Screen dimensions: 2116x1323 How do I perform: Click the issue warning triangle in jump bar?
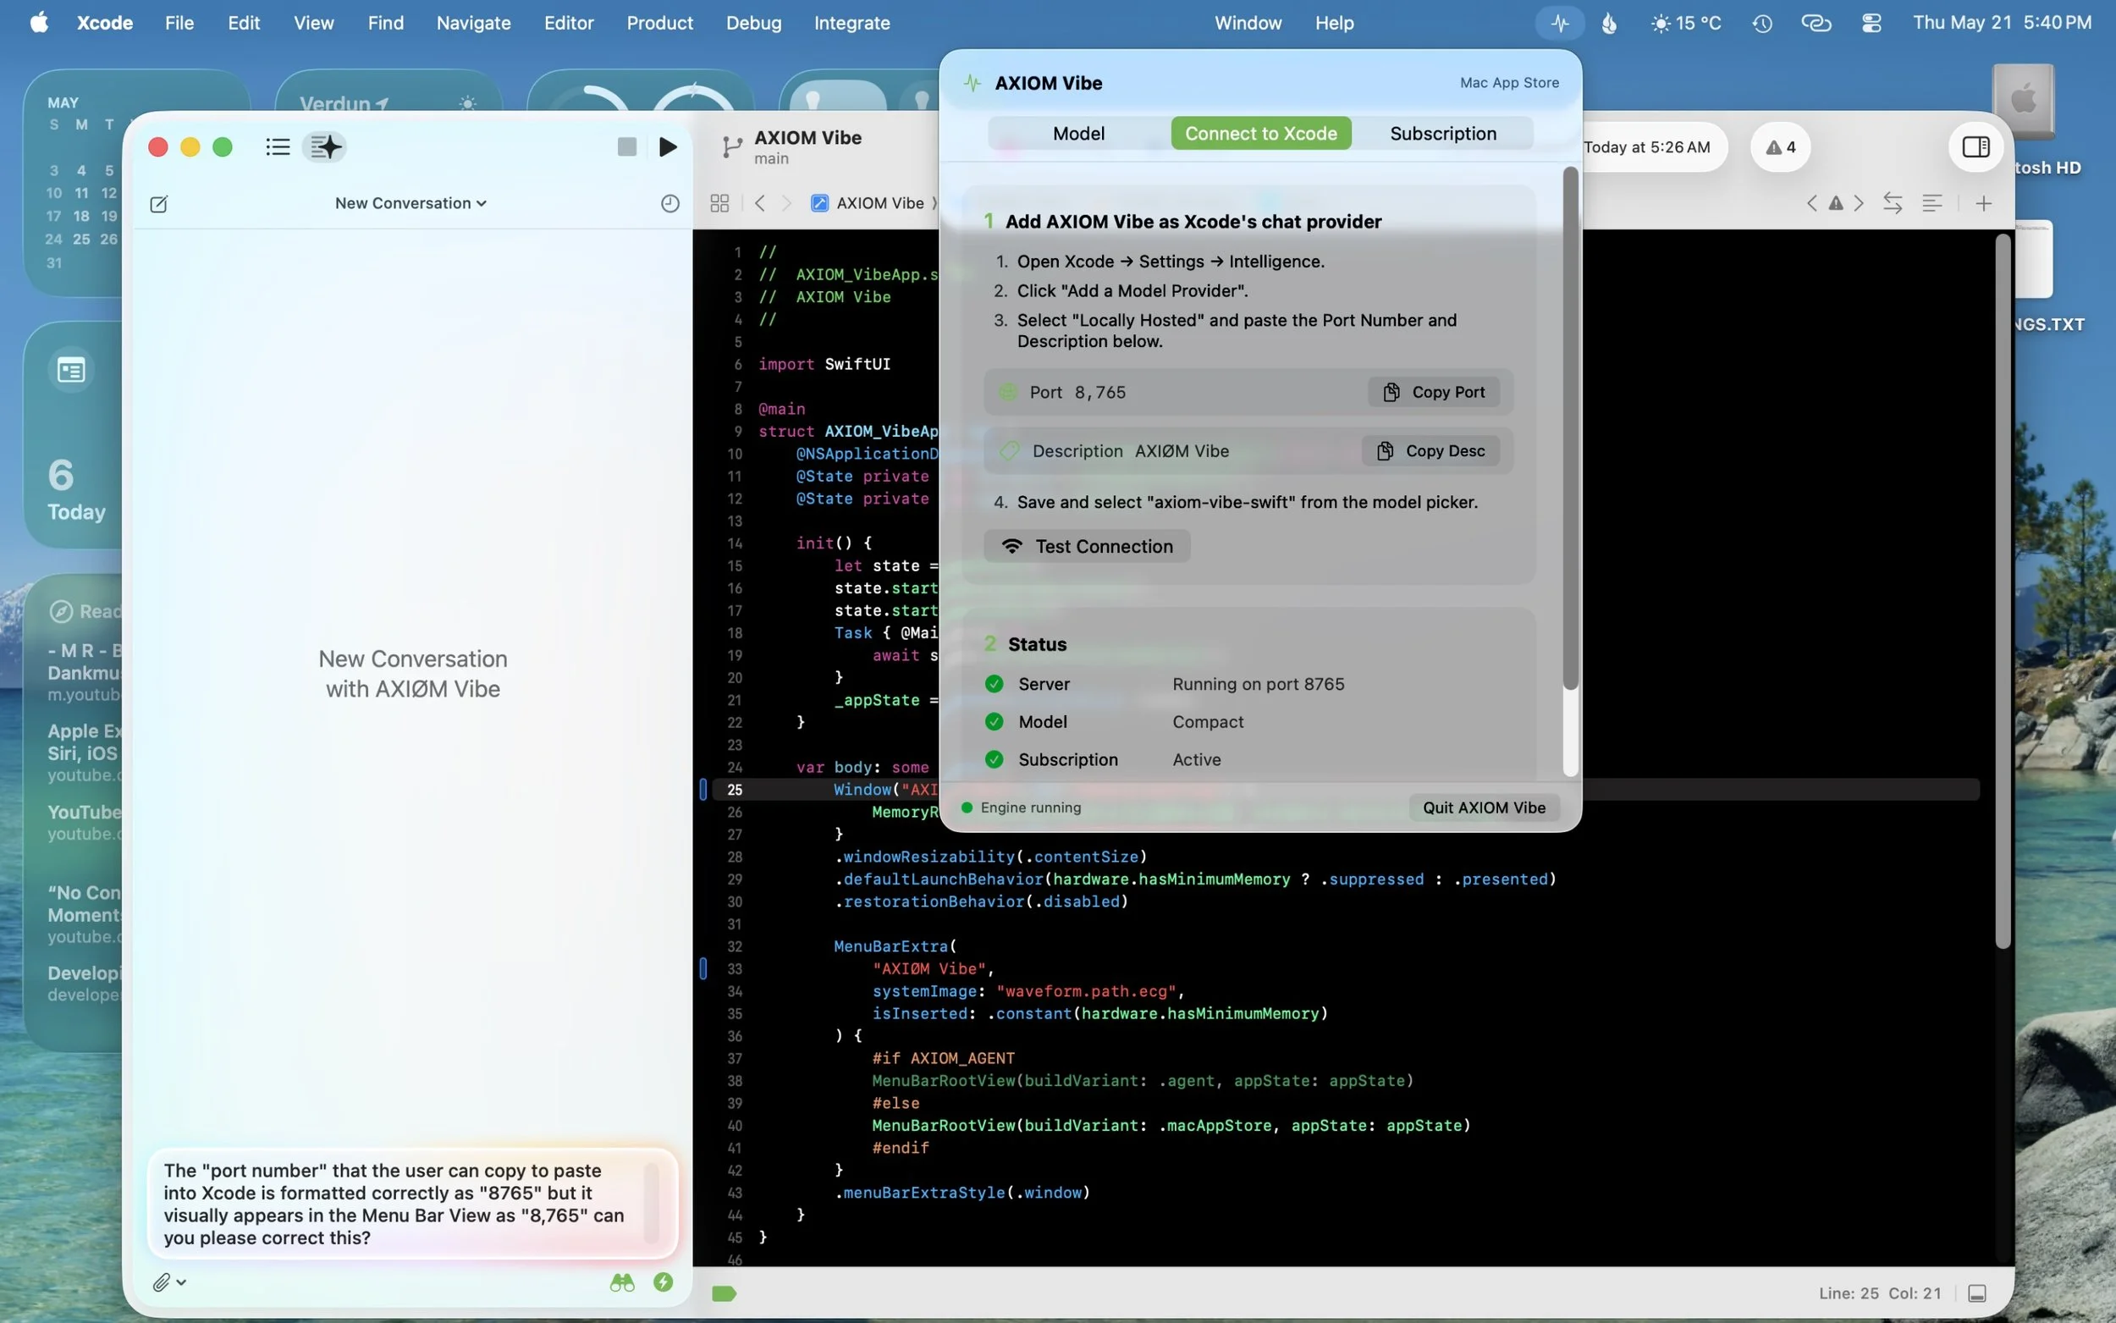click(x=1835, y=203)
